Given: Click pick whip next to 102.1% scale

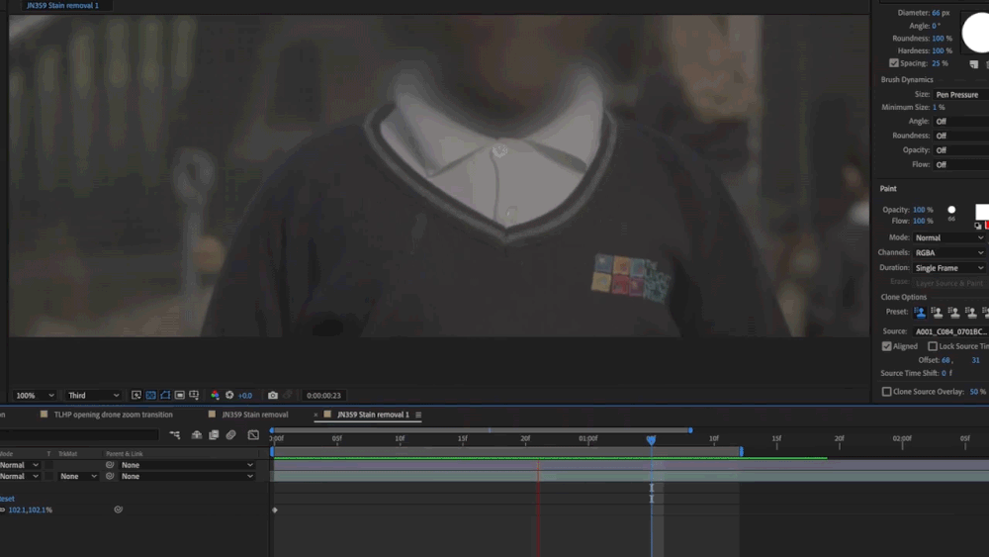Looking at the screenshot, I should click(118, 510).
